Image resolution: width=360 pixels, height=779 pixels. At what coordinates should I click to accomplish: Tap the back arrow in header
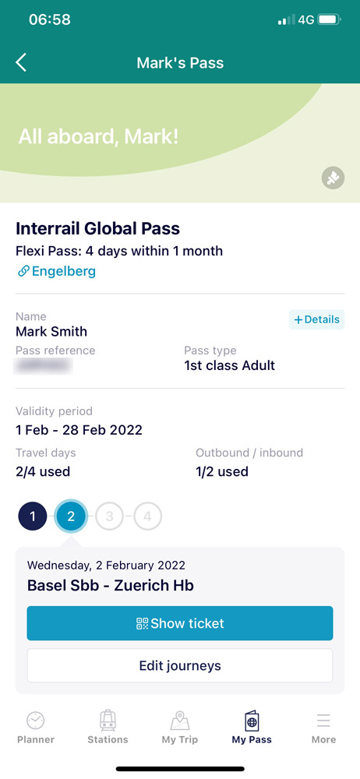coord(21,63)
